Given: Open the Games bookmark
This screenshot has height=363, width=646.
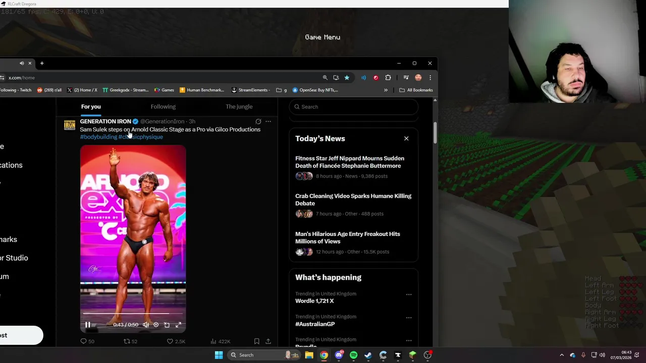Looking at the screenshot, I should point(165,90).
